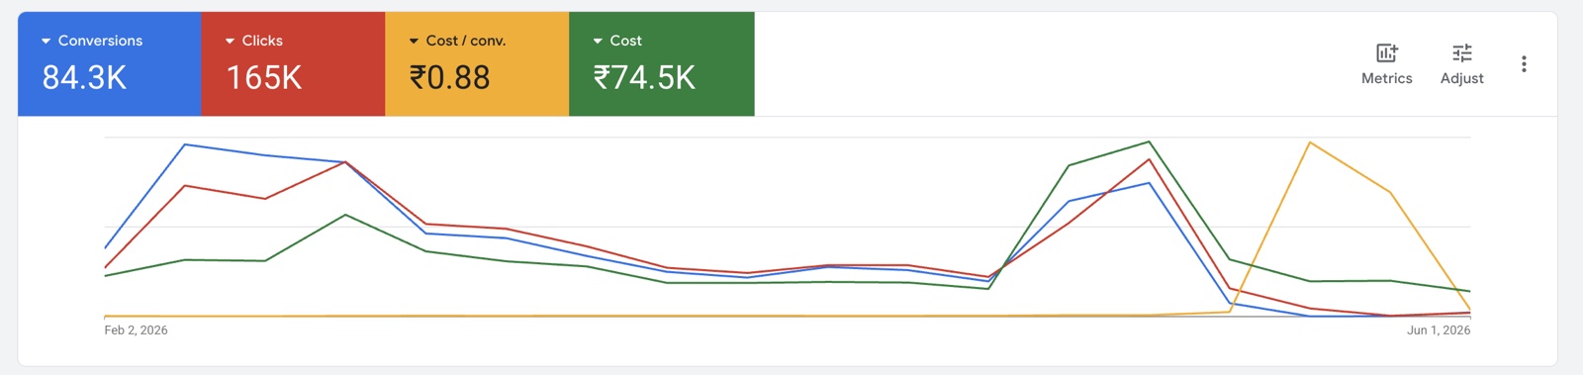1583x375 pixels.
Task: Open the Adjust sliders icon
Action: [1461, 53]
